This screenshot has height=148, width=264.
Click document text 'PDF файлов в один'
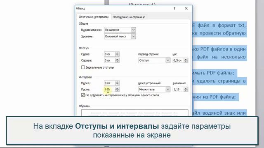tap(223, 49)
